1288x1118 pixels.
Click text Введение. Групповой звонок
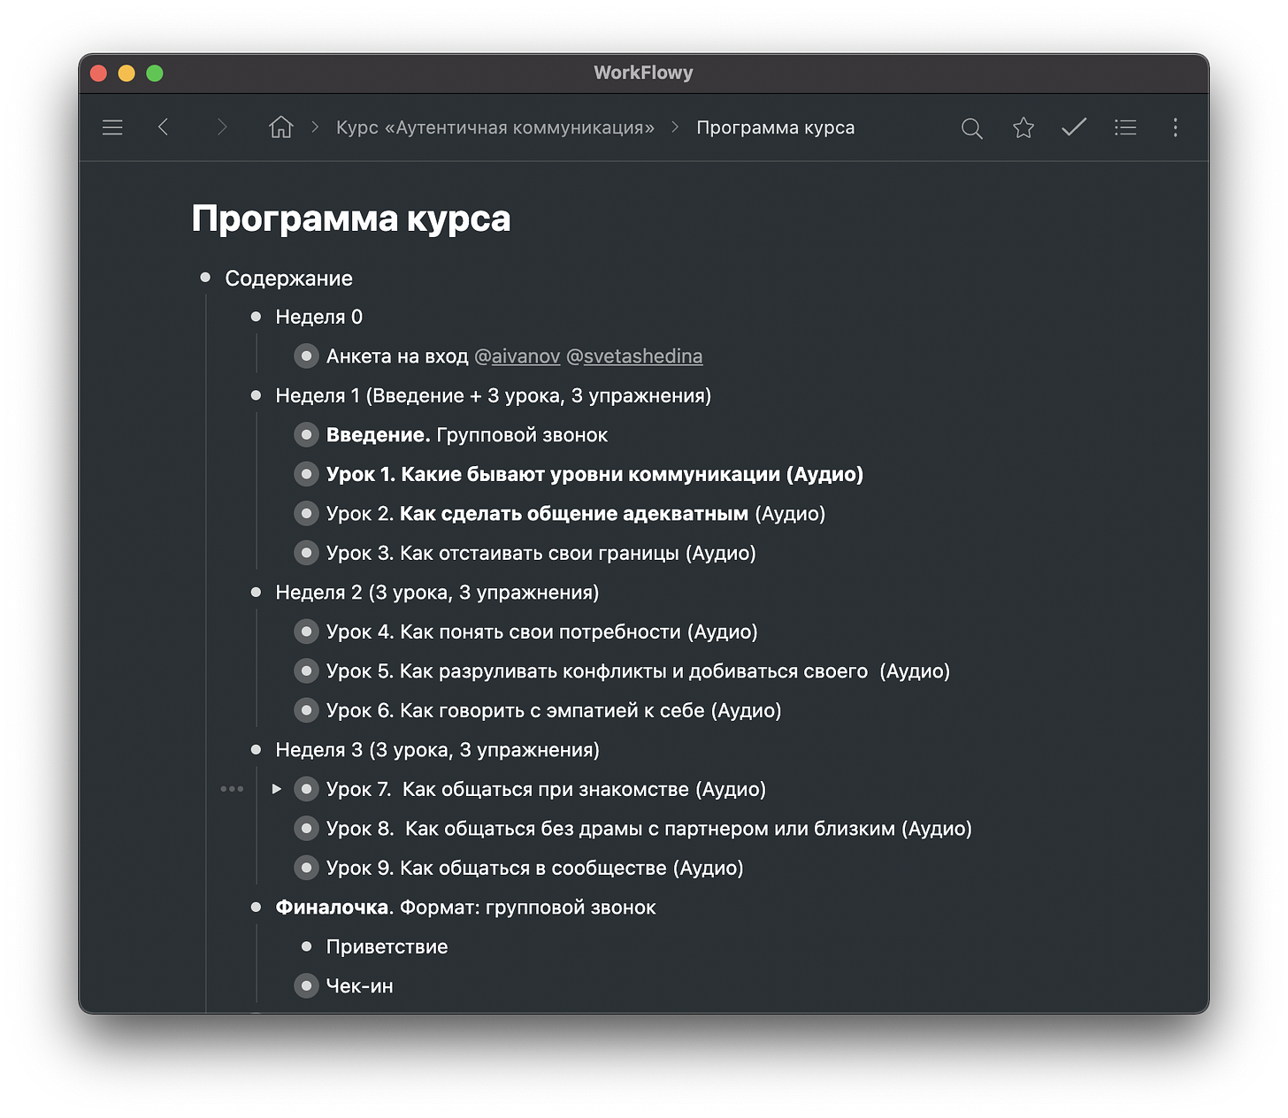(467, 435)
